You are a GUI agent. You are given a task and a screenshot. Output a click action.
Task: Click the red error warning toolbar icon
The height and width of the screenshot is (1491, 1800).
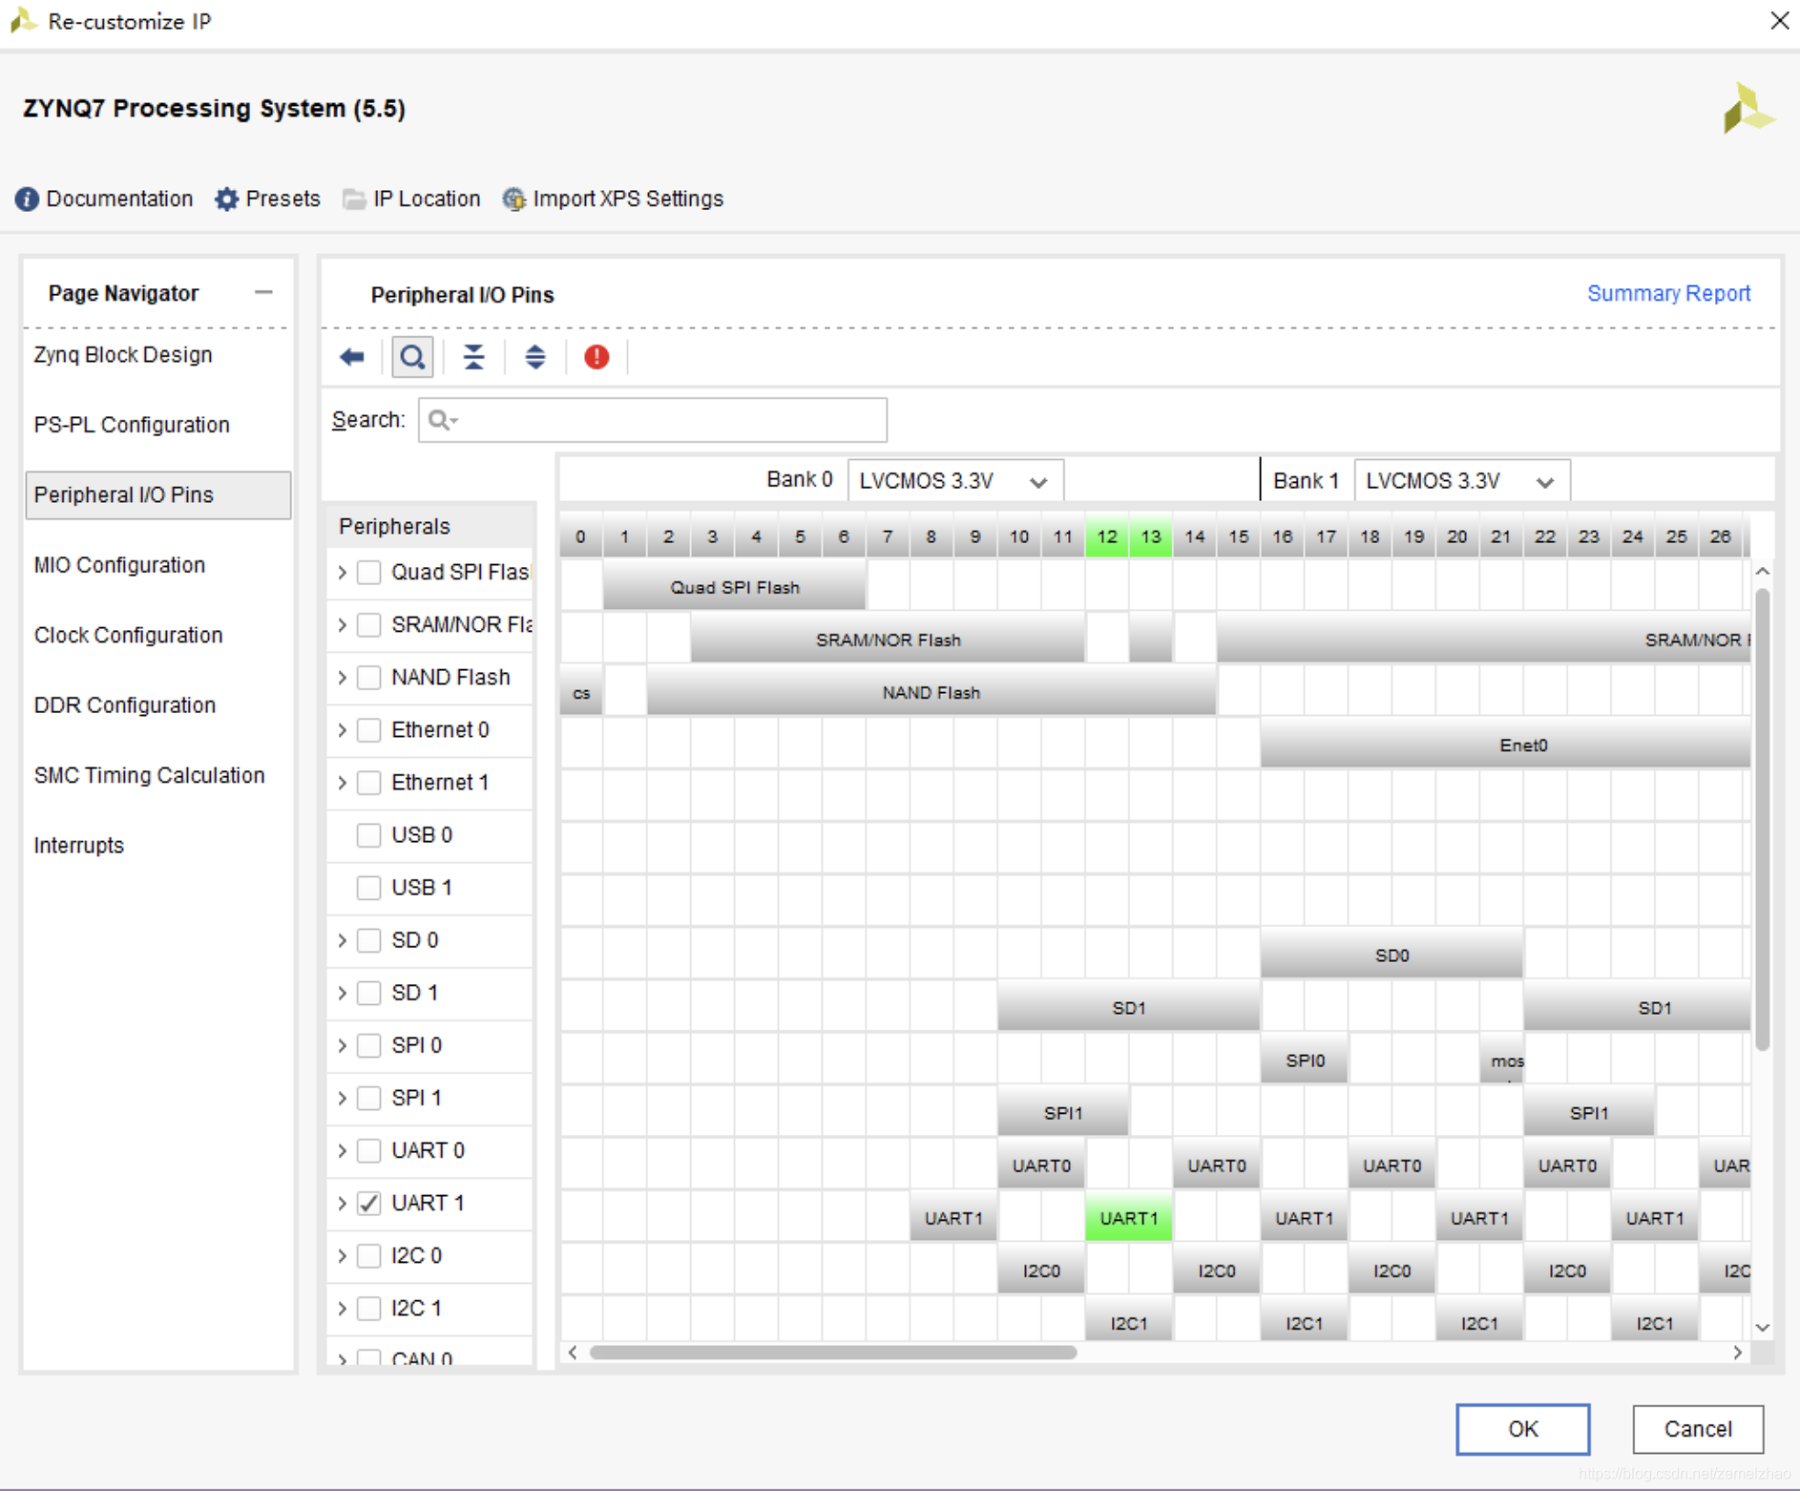tap(597, 357)
